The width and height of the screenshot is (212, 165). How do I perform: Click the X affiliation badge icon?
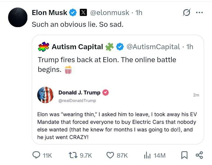[83, 13]
